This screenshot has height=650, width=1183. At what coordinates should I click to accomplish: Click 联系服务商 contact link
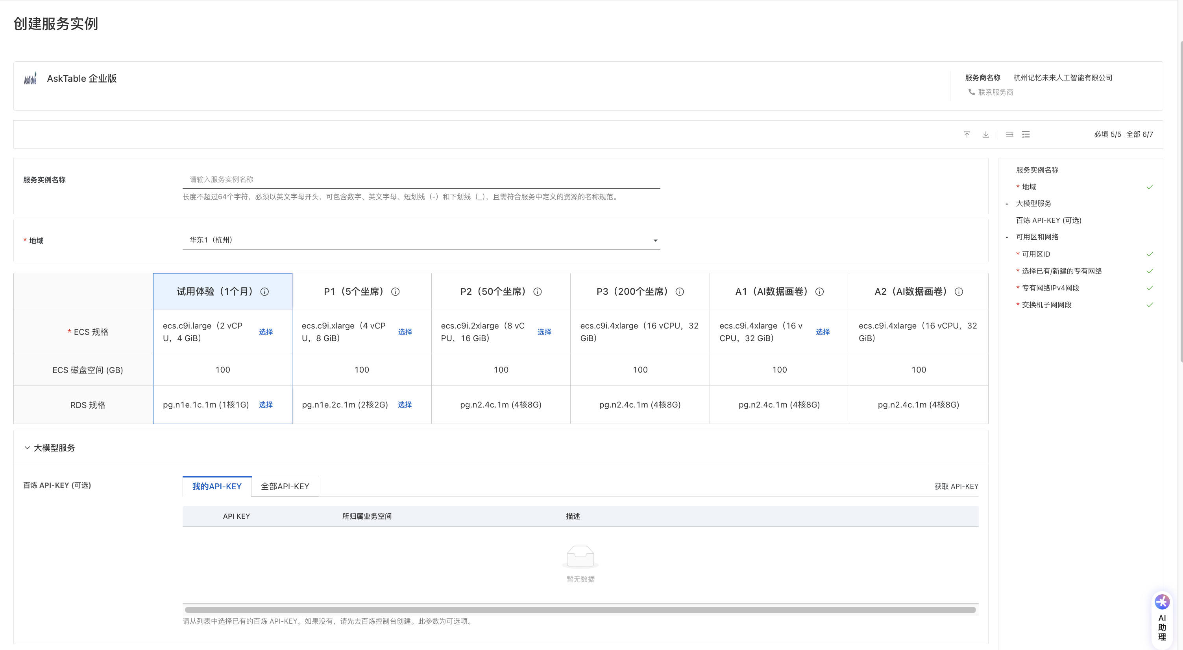(x=995, y=92)
